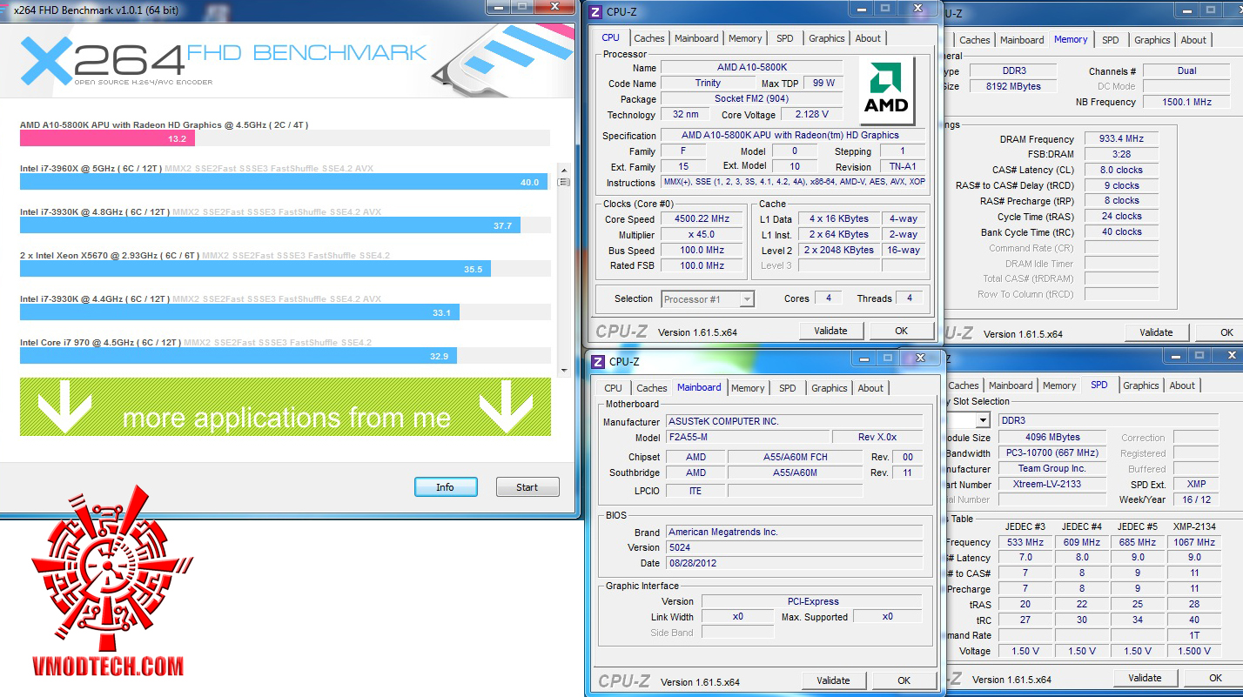The image size is (1243, 697).
Task: Open the 'more applications from me' banner
Action: pyautogui.click(x=286, y=407)
